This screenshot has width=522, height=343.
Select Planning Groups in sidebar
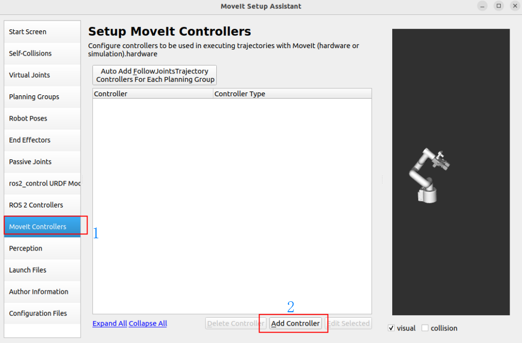[x=42, y=97]
